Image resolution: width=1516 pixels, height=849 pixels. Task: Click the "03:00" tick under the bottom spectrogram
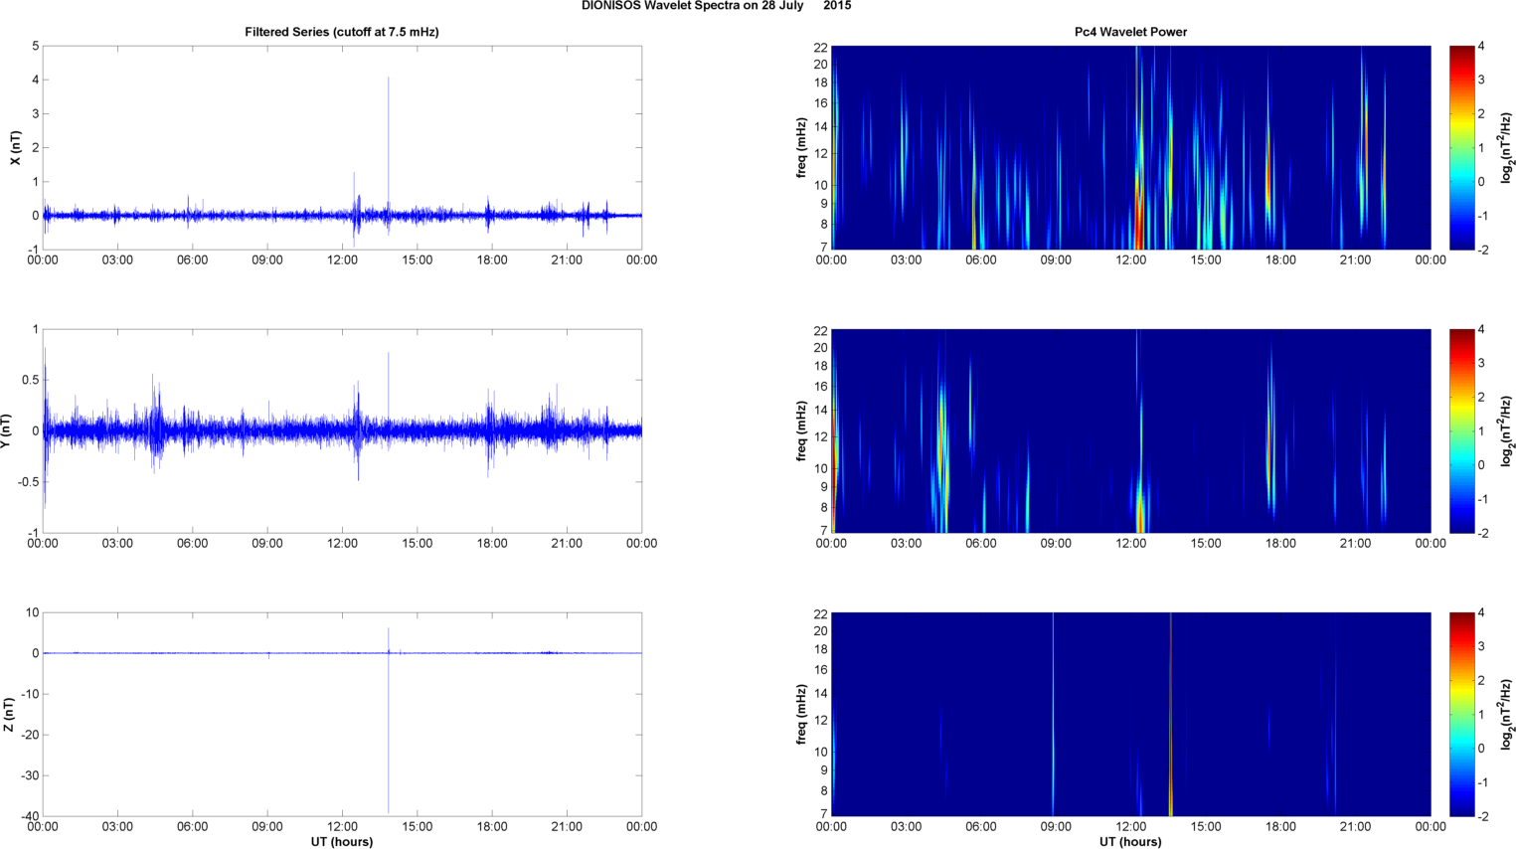906,827
